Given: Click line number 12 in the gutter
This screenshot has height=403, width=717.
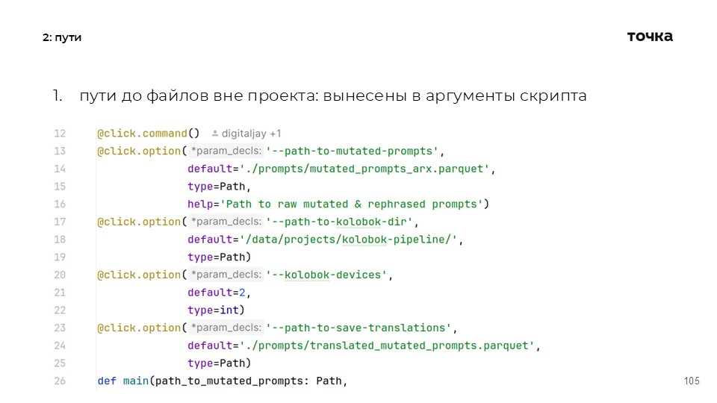Looking at the screenshot, I should click(60, 134).
